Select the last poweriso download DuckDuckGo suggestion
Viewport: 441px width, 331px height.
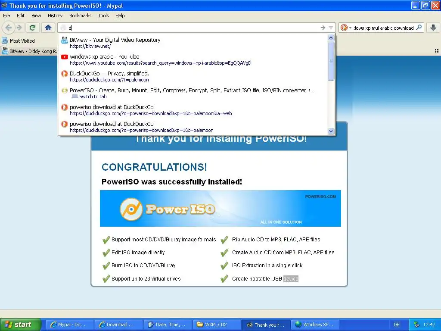point(193,127)
